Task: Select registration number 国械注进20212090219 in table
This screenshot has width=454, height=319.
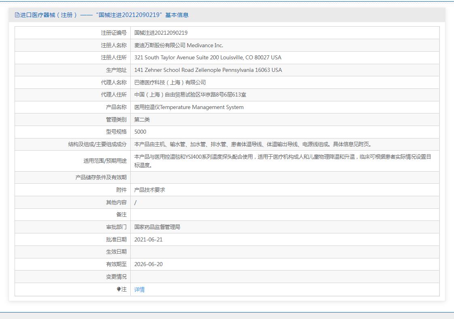Action: tap(161, 33)
